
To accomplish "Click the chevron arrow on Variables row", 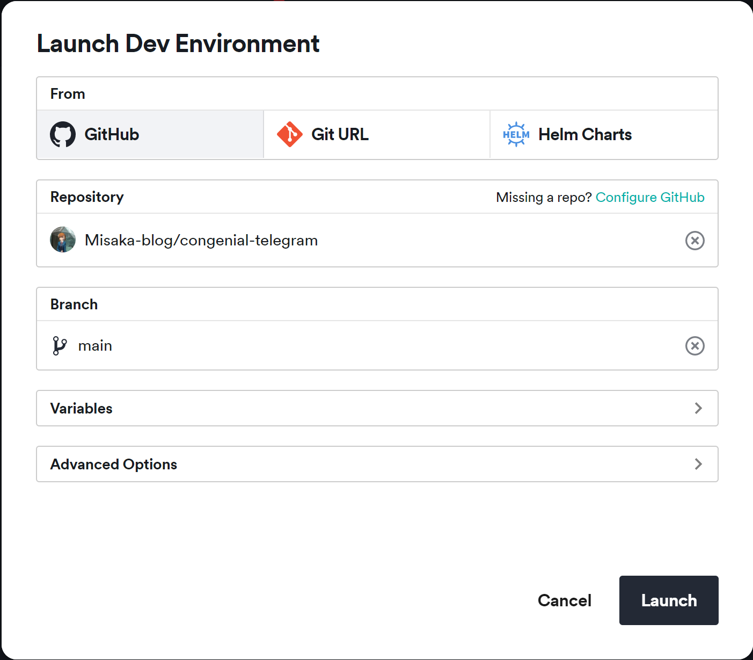I will point(698,408).
